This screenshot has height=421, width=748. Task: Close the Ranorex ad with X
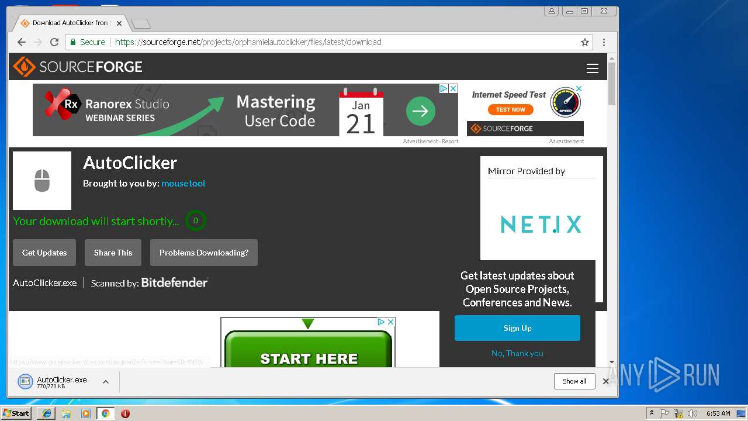(x=453, y=89)
